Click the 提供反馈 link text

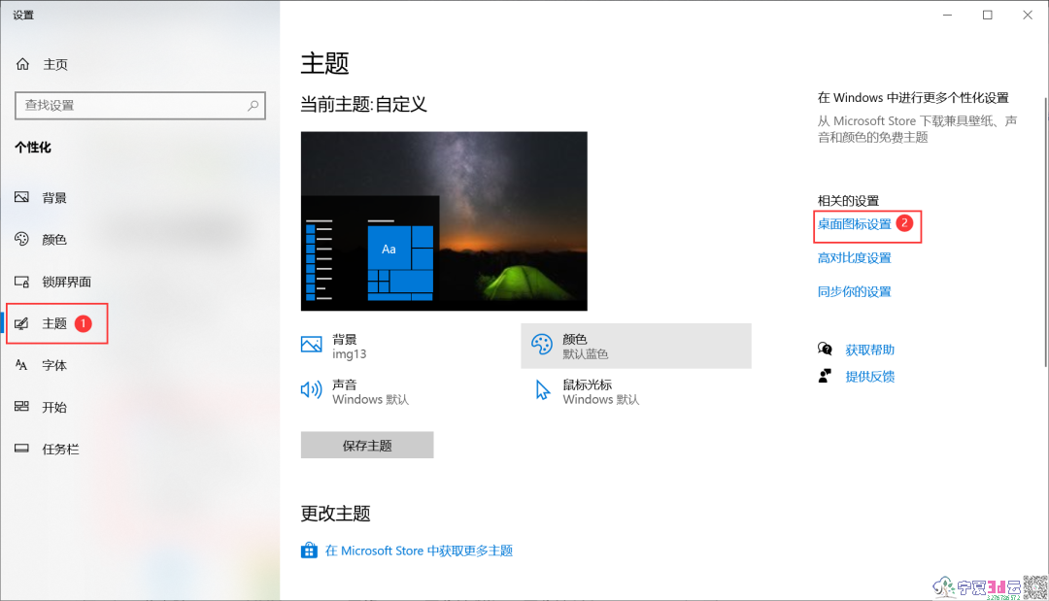(869, 377)
